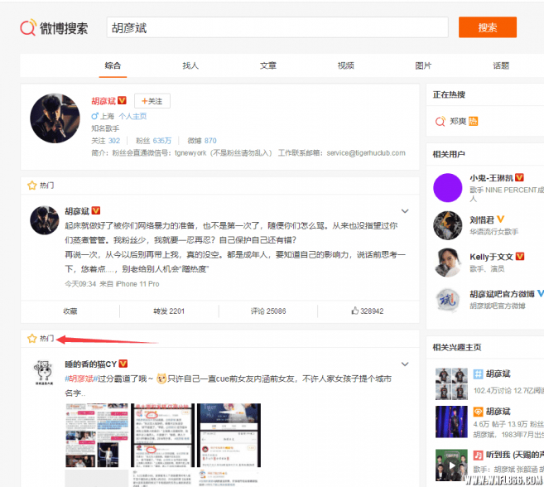Screen dimensions: 544x487
Task: Open the 图片 tab
Action: [424, 65]
